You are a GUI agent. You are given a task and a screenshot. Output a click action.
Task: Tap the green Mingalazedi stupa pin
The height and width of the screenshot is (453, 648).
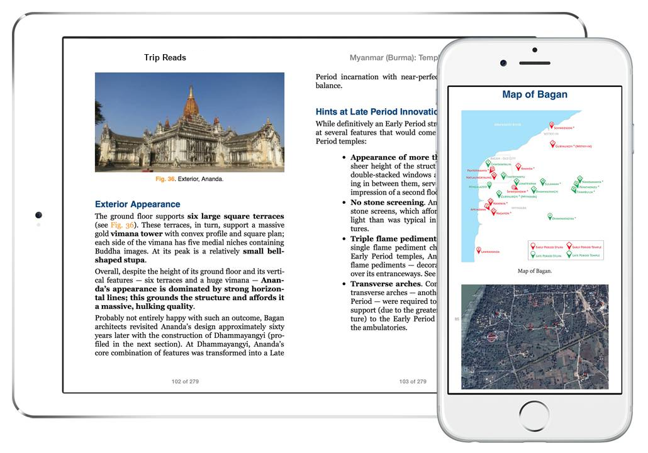[x=489, y=185]
